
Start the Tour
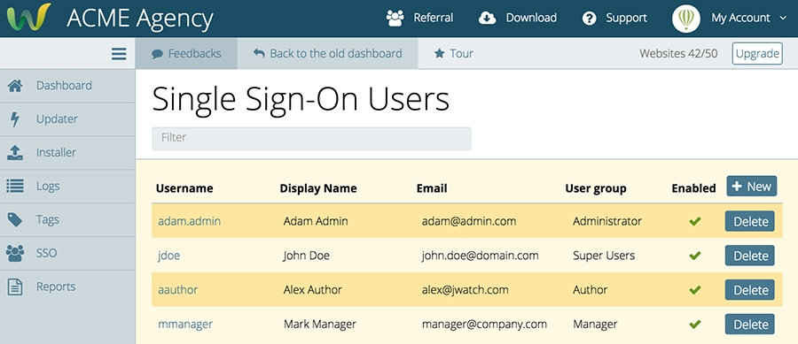tap(453, 53)
